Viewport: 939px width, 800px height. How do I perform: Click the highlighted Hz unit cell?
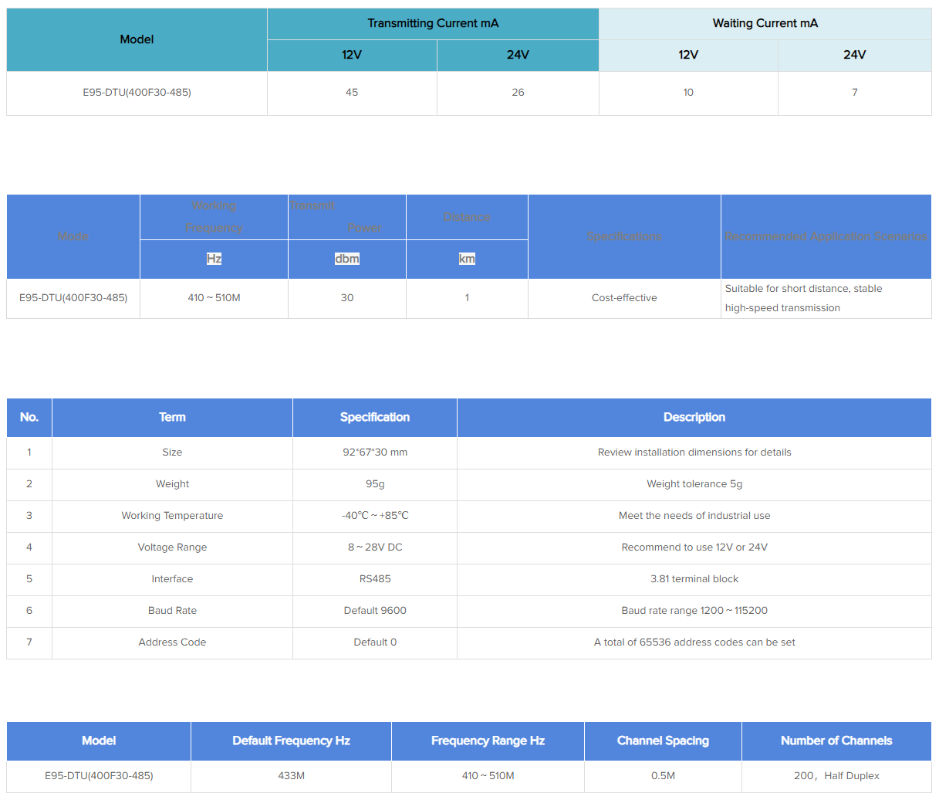coord(214,259)
